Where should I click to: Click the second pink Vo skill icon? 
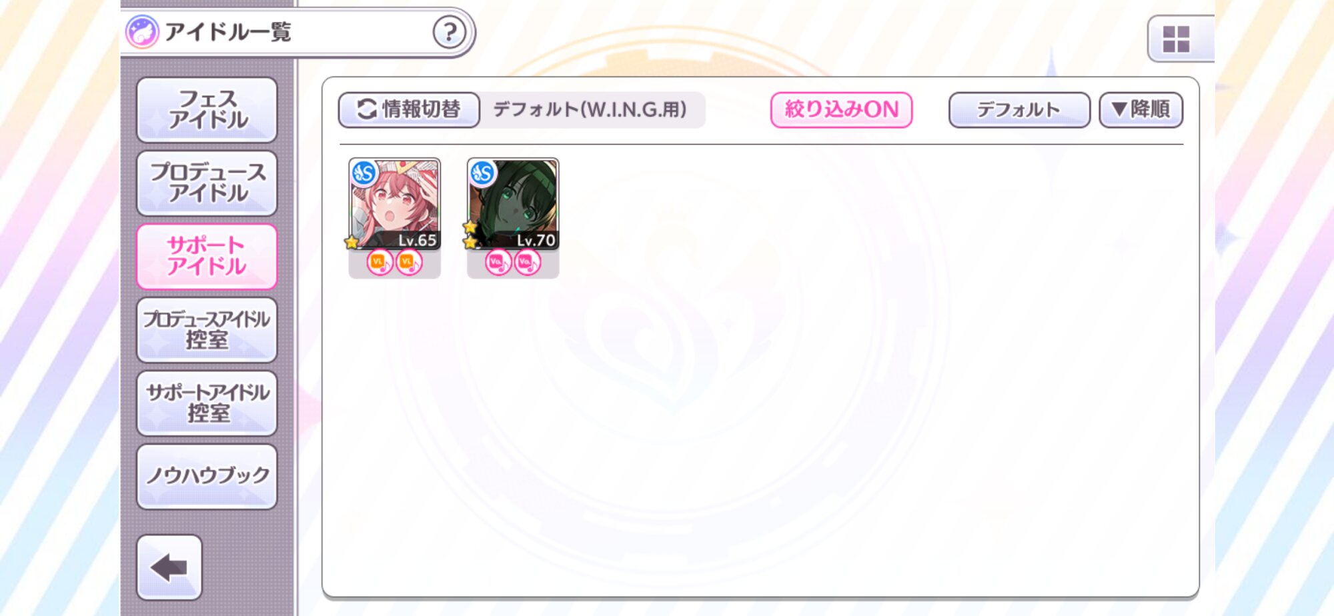[x=527, y=262]
